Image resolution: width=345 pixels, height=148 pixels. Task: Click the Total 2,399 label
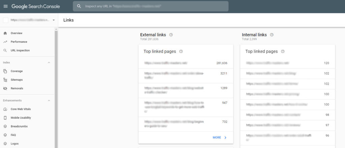click(x=249, y=39)
